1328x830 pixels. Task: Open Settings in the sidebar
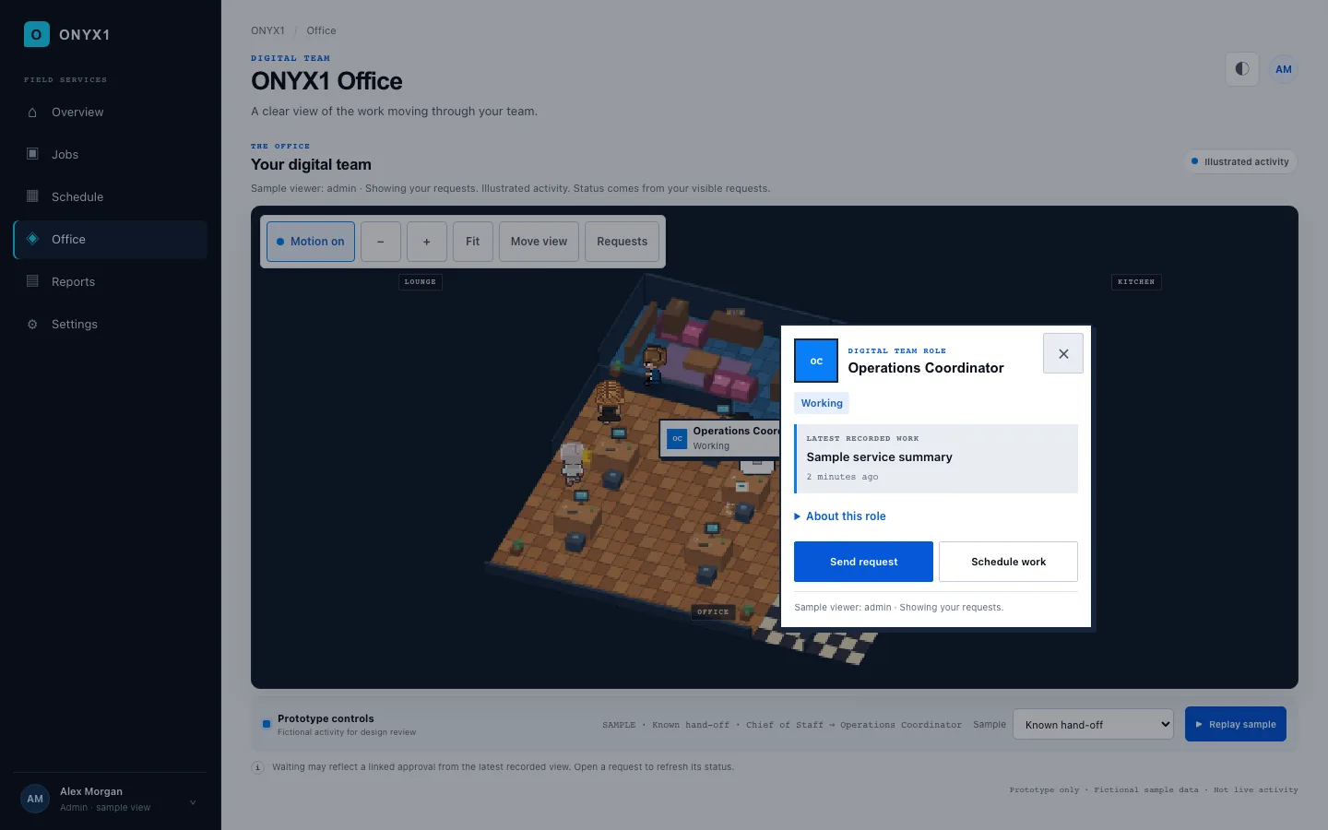tap(110, 325)
